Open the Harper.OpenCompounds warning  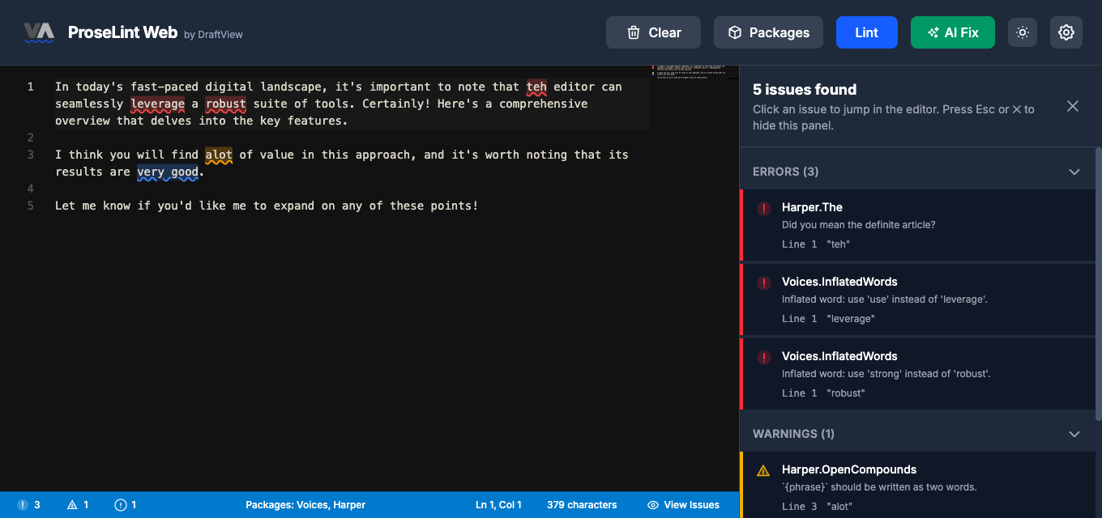[x=919, y=485]
